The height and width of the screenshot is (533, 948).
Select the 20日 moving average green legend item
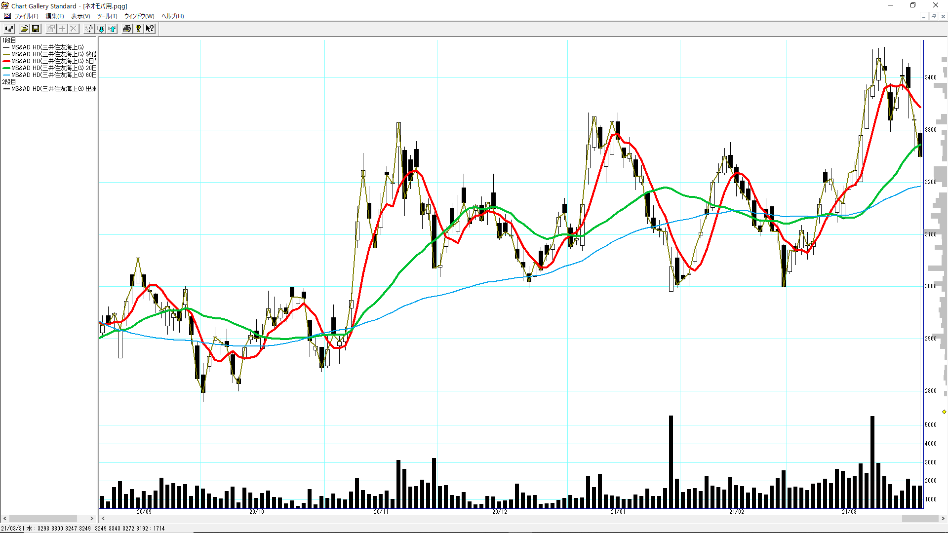(49, 68)
